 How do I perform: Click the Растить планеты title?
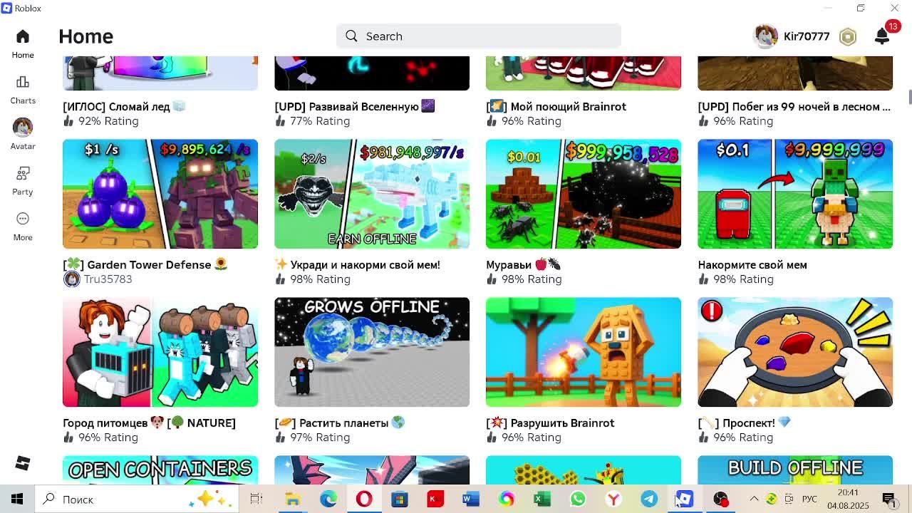coord(339,423)
